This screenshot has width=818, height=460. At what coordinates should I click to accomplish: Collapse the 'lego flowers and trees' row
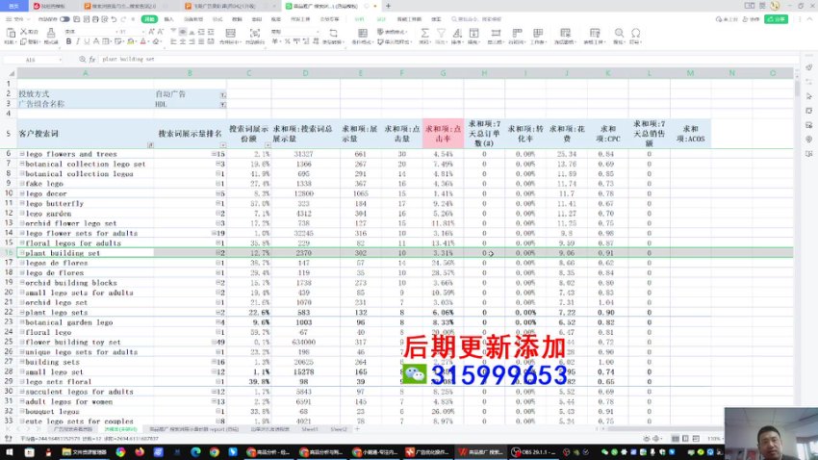(x=21, y=154)
